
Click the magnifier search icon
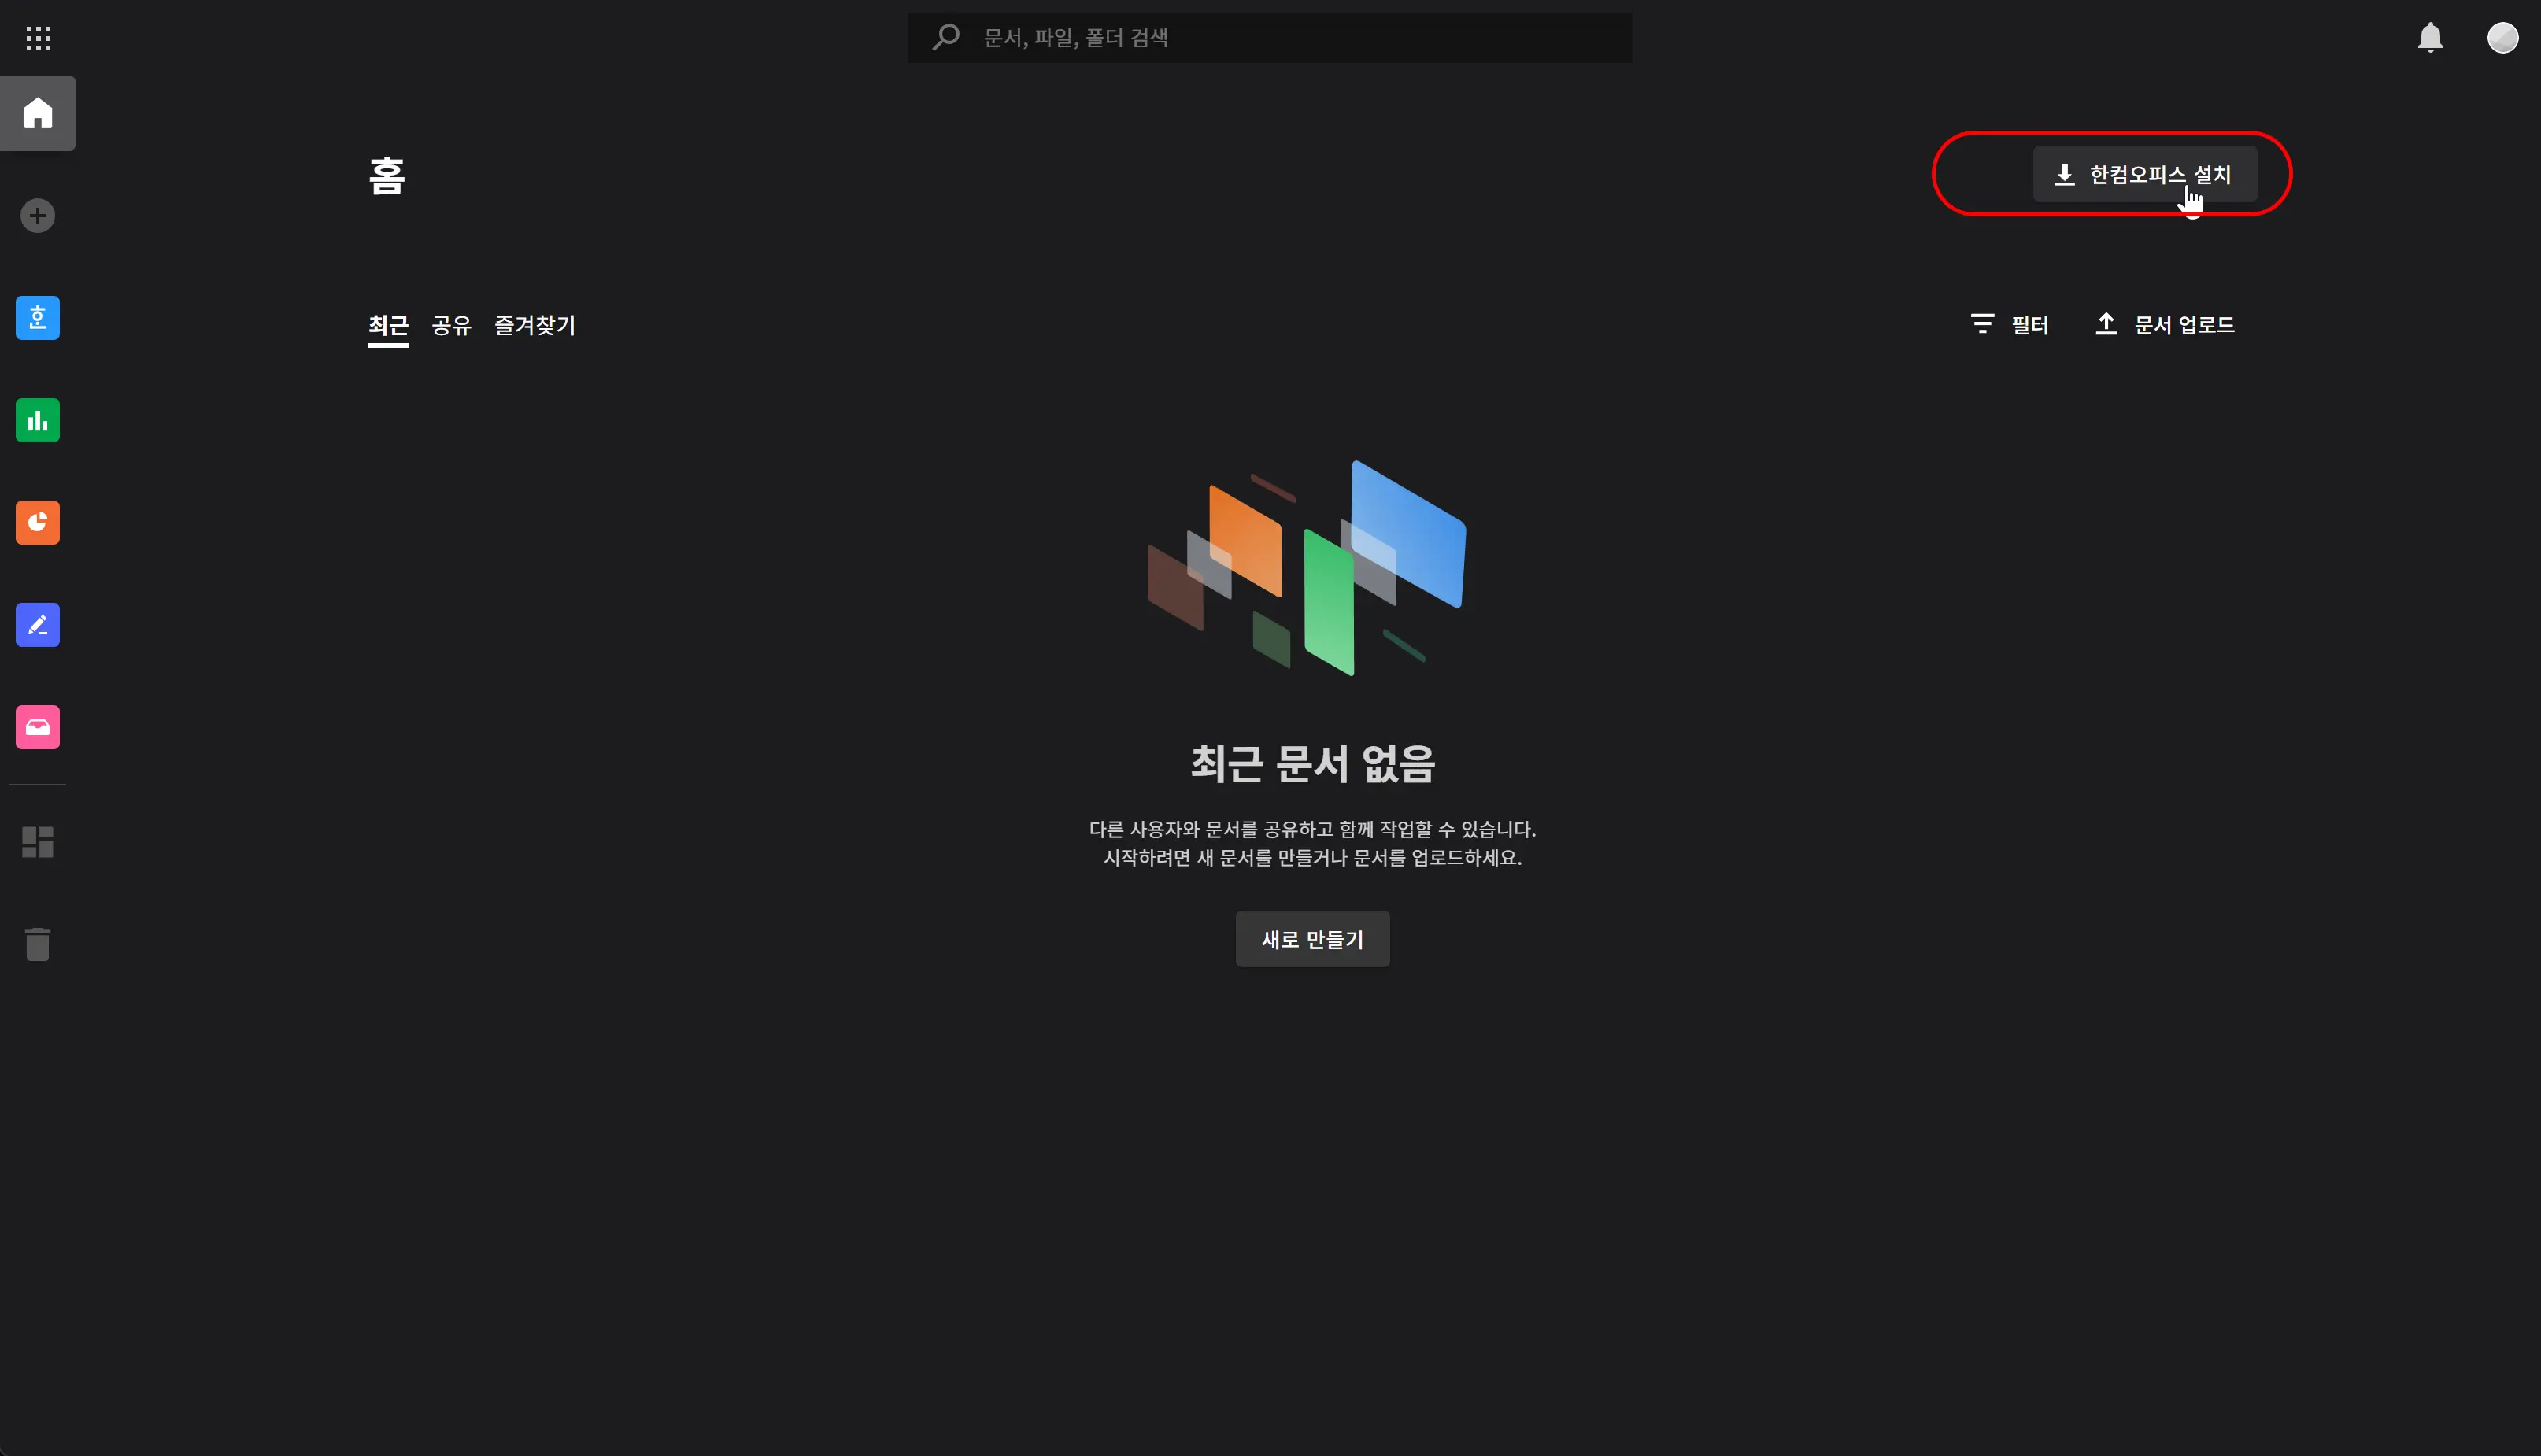click(946, 38)
